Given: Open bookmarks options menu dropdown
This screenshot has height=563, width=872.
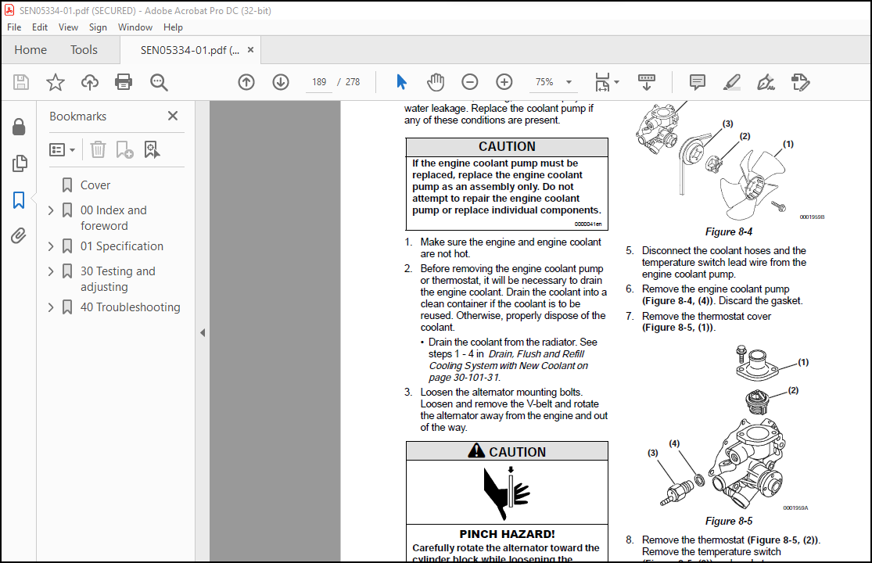Looking at the screenshot, I should (x=63, y=149).
